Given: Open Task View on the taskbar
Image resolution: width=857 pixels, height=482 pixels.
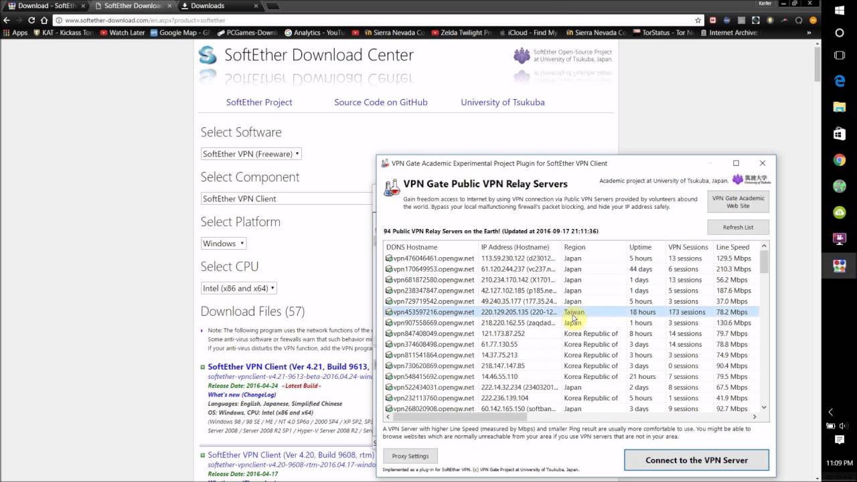Looking at the screenshot, I should click(x=840, y=56).
